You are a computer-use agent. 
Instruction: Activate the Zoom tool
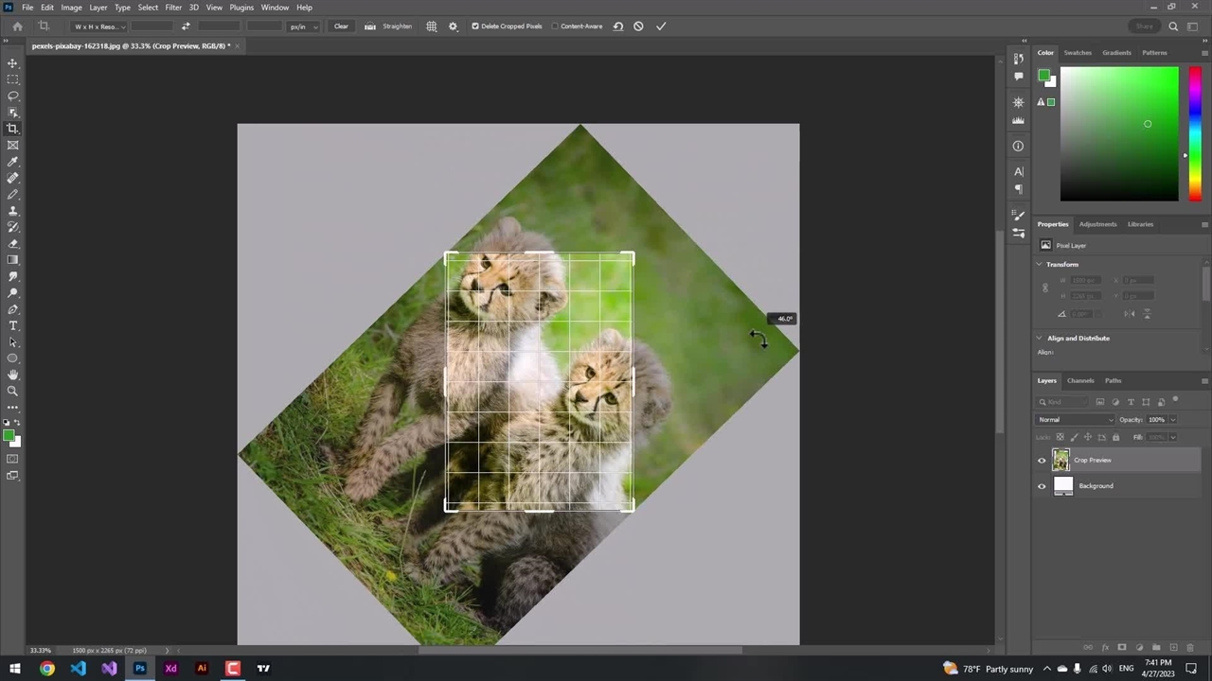click(x=13, y=391)
